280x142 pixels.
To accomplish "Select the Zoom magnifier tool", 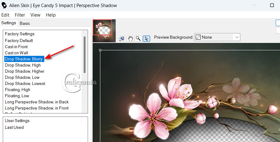I will click(x=138, y=38).
